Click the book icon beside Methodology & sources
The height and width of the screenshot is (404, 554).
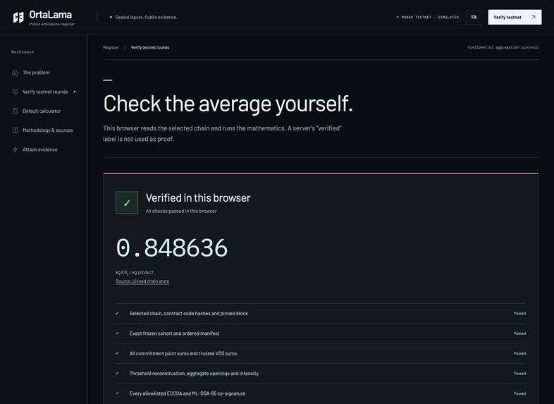pyautogui.click(x=16, y=130)
